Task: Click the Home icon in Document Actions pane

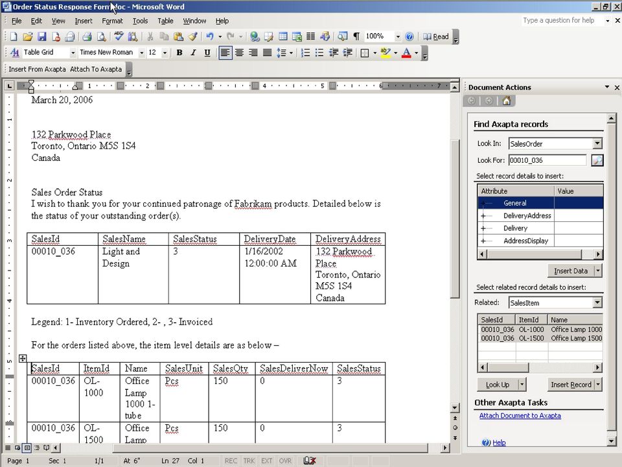Action: [x=506, y=101]
